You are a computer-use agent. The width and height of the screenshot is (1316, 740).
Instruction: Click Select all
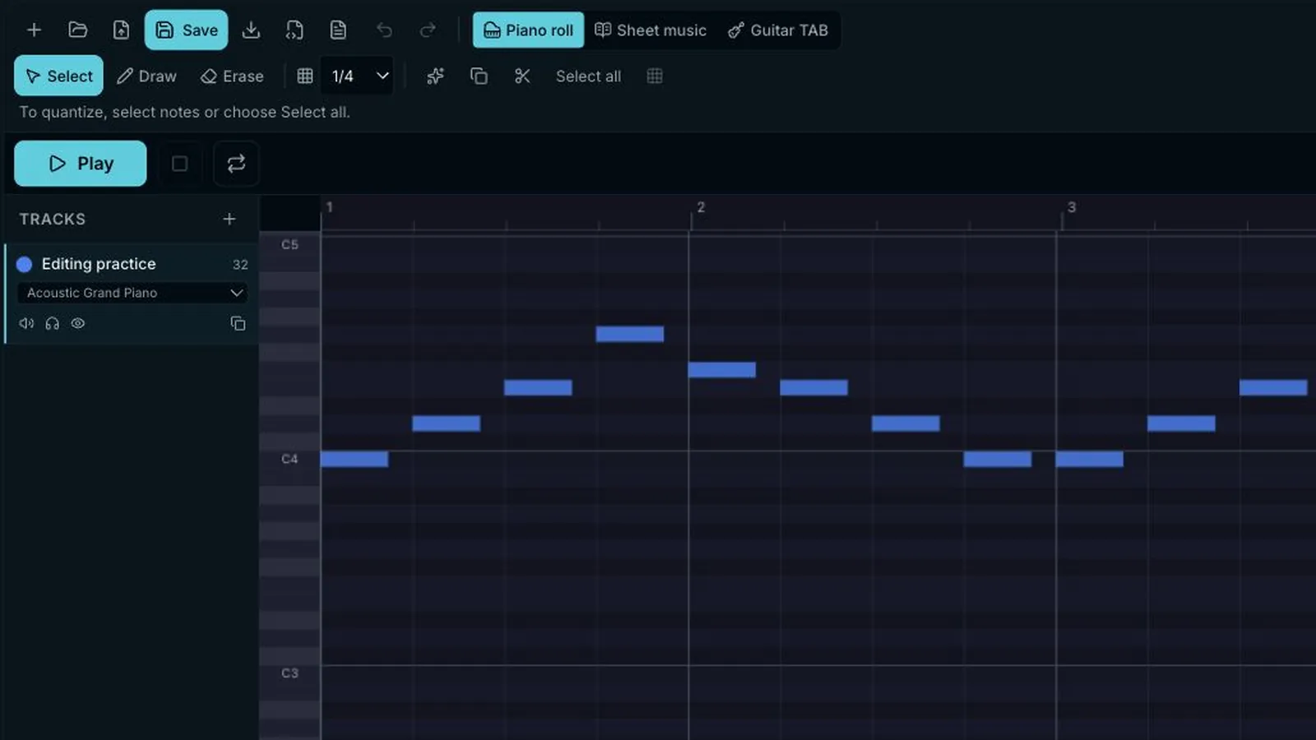click(x=588, y=76)
